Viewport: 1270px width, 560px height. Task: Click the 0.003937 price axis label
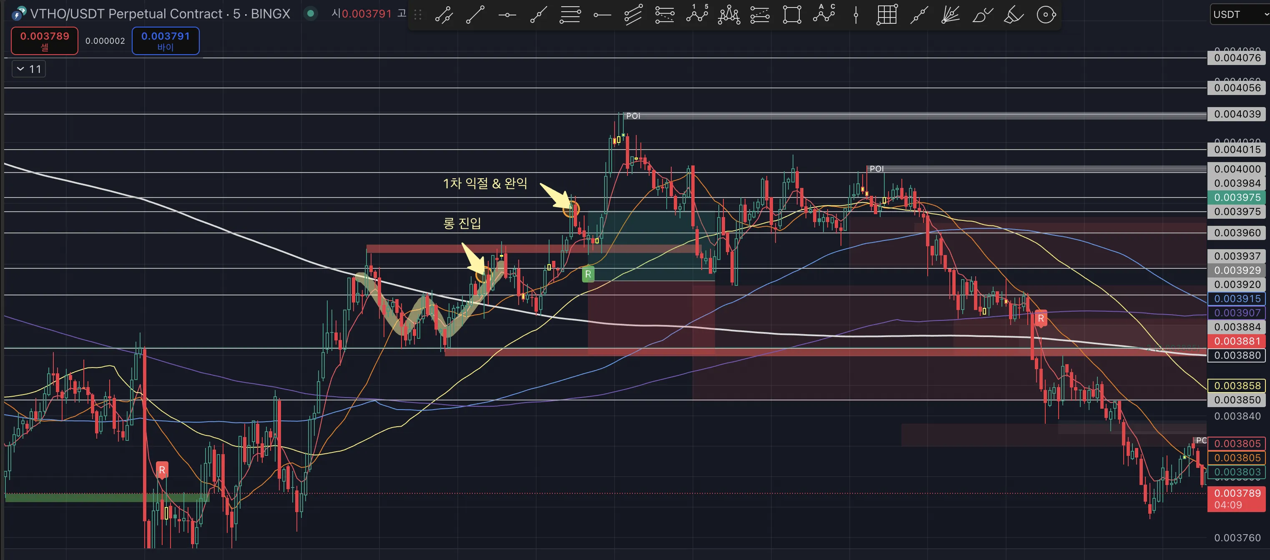pyautogui.click(x=1237, y=256)
